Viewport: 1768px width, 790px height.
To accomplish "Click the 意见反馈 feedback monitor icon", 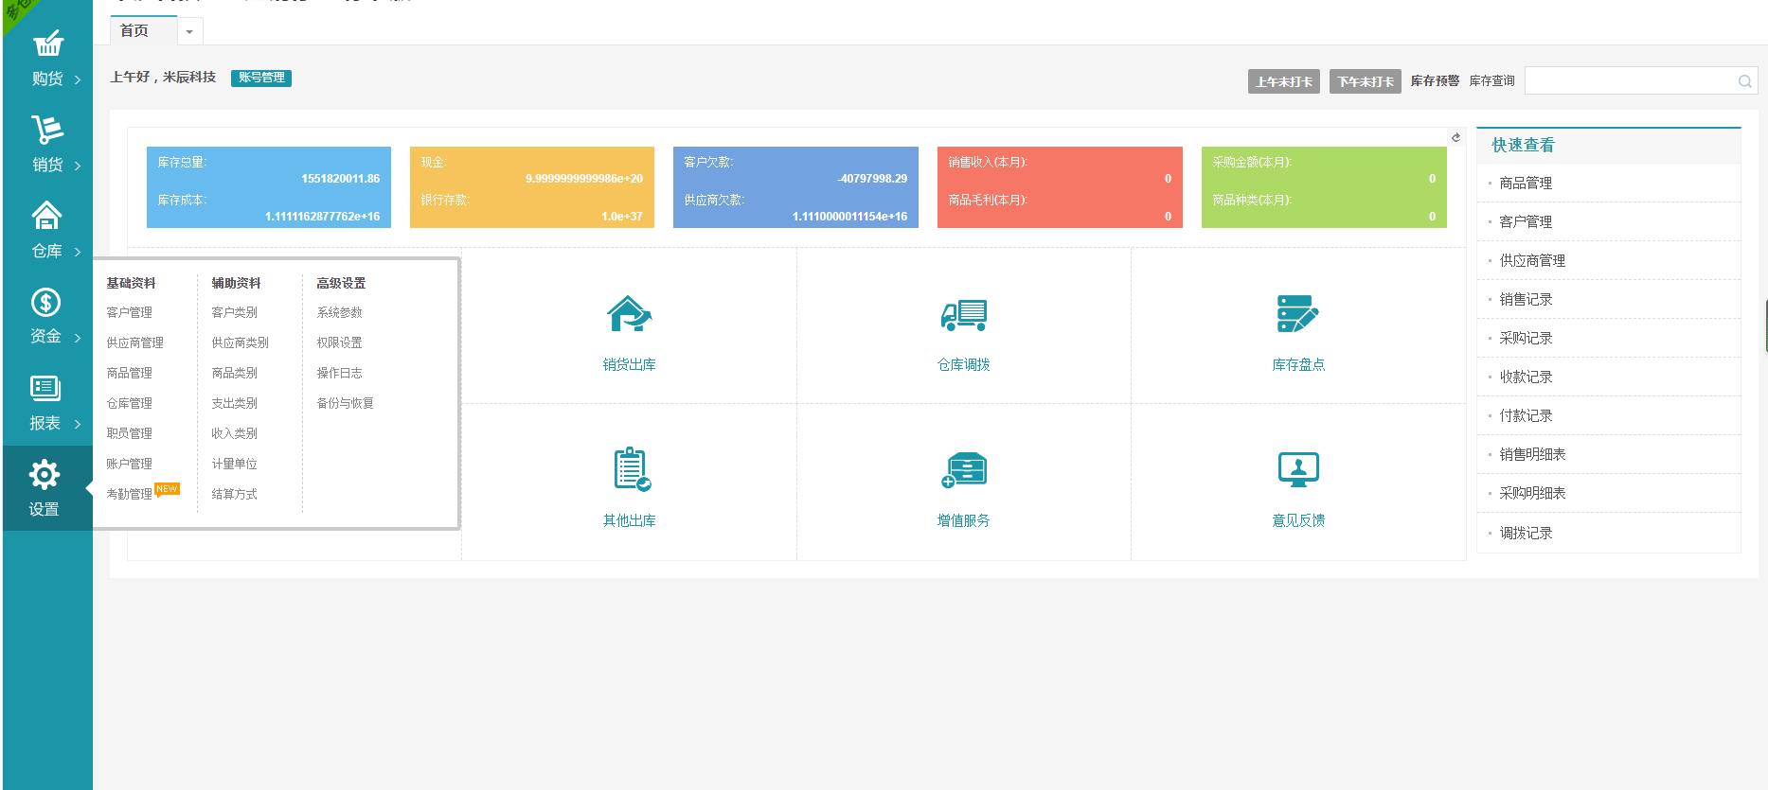I will tap(1297, 469).
